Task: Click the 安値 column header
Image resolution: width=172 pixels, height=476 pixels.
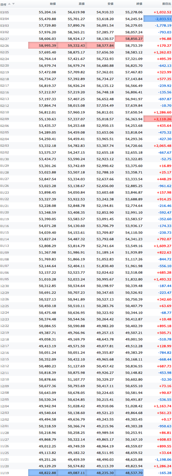Action: point(110,4)
